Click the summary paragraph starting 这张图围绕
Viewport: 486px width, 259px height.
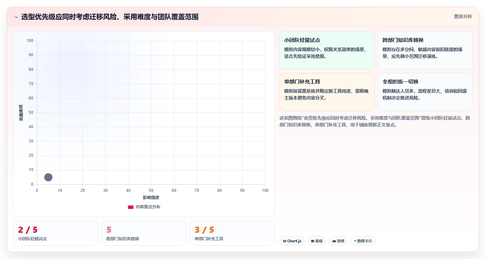(375, 121)
